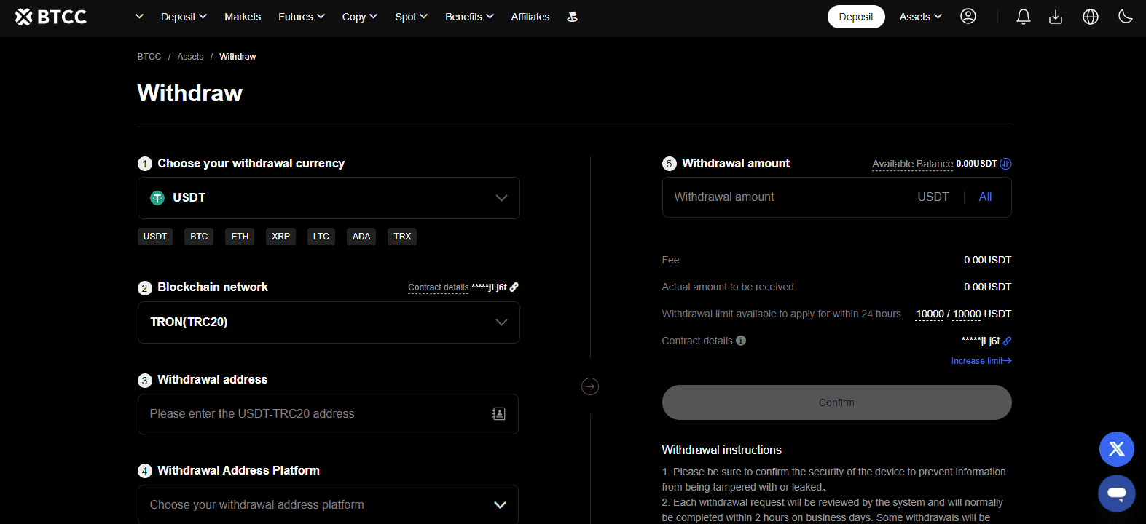
Task: Click the contract link icon above Increase limit
Action: [x=1008, y=341]
